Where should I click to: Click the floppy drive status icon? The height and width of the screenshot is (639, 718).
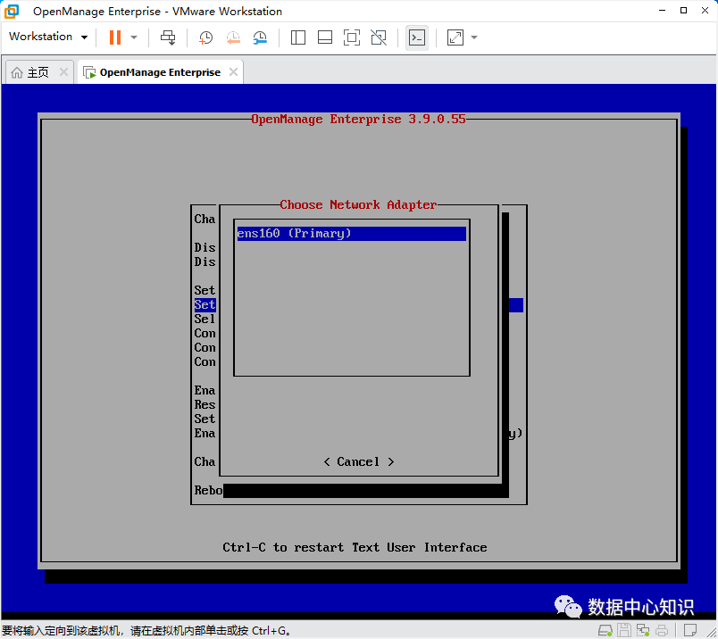(x=624, y=630)
